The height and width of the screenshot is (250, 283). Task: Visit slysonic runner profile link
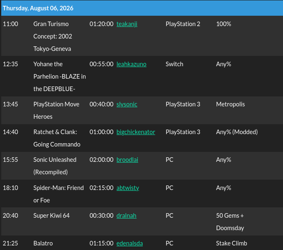coord(127,104)
